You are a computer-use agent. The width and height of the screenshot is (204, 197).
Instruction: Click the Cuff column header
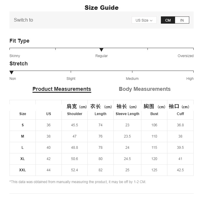pos(180,114)
